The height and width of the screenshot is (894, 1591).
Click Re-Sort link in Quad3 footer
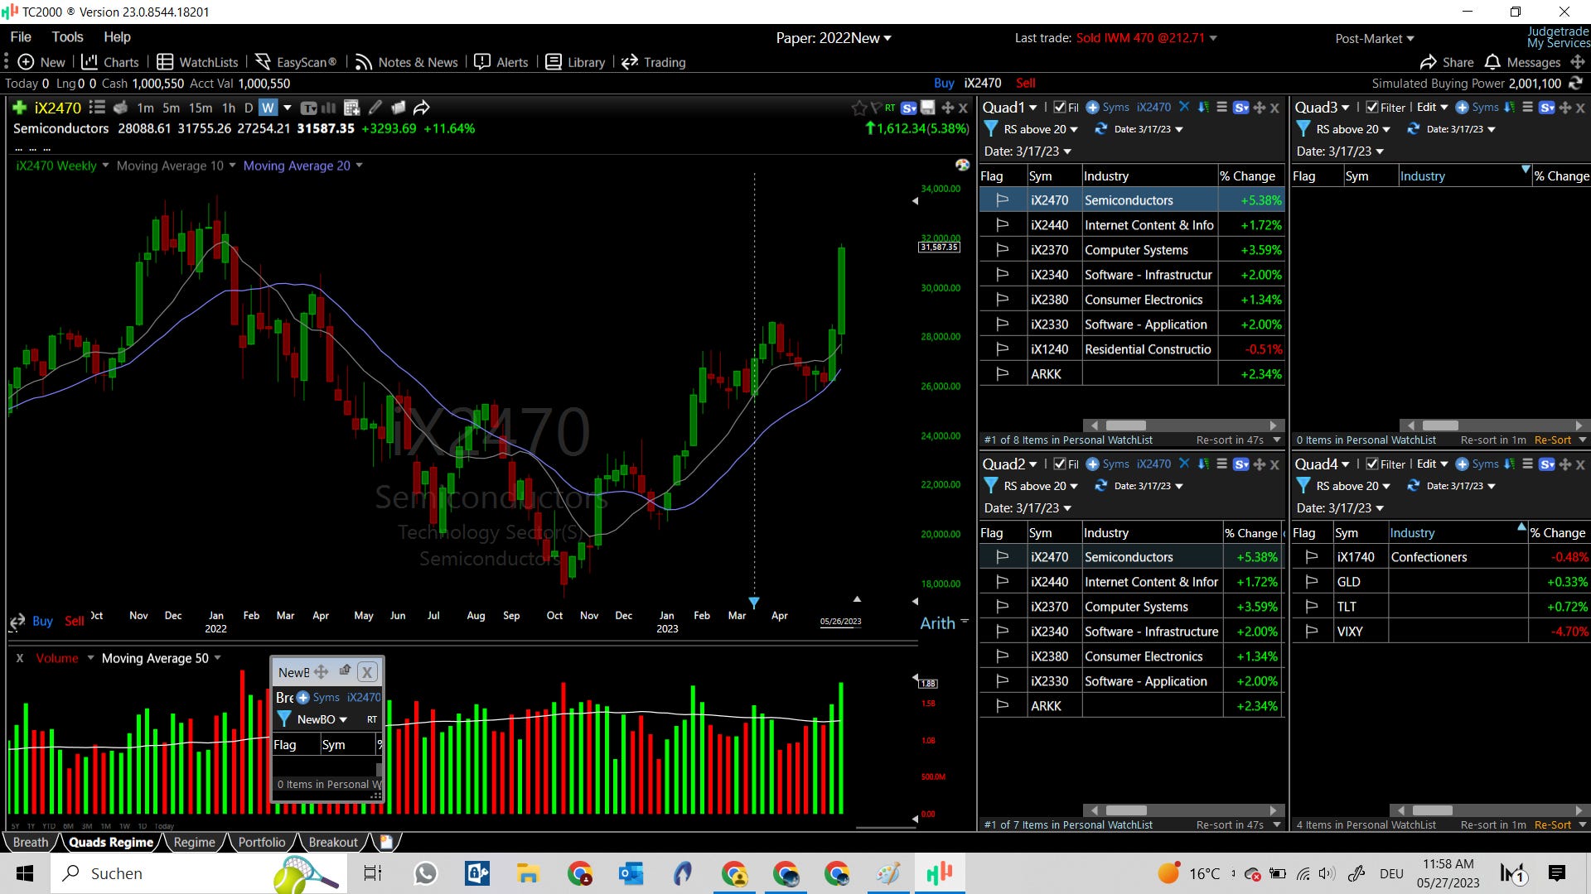(1552, 440)
